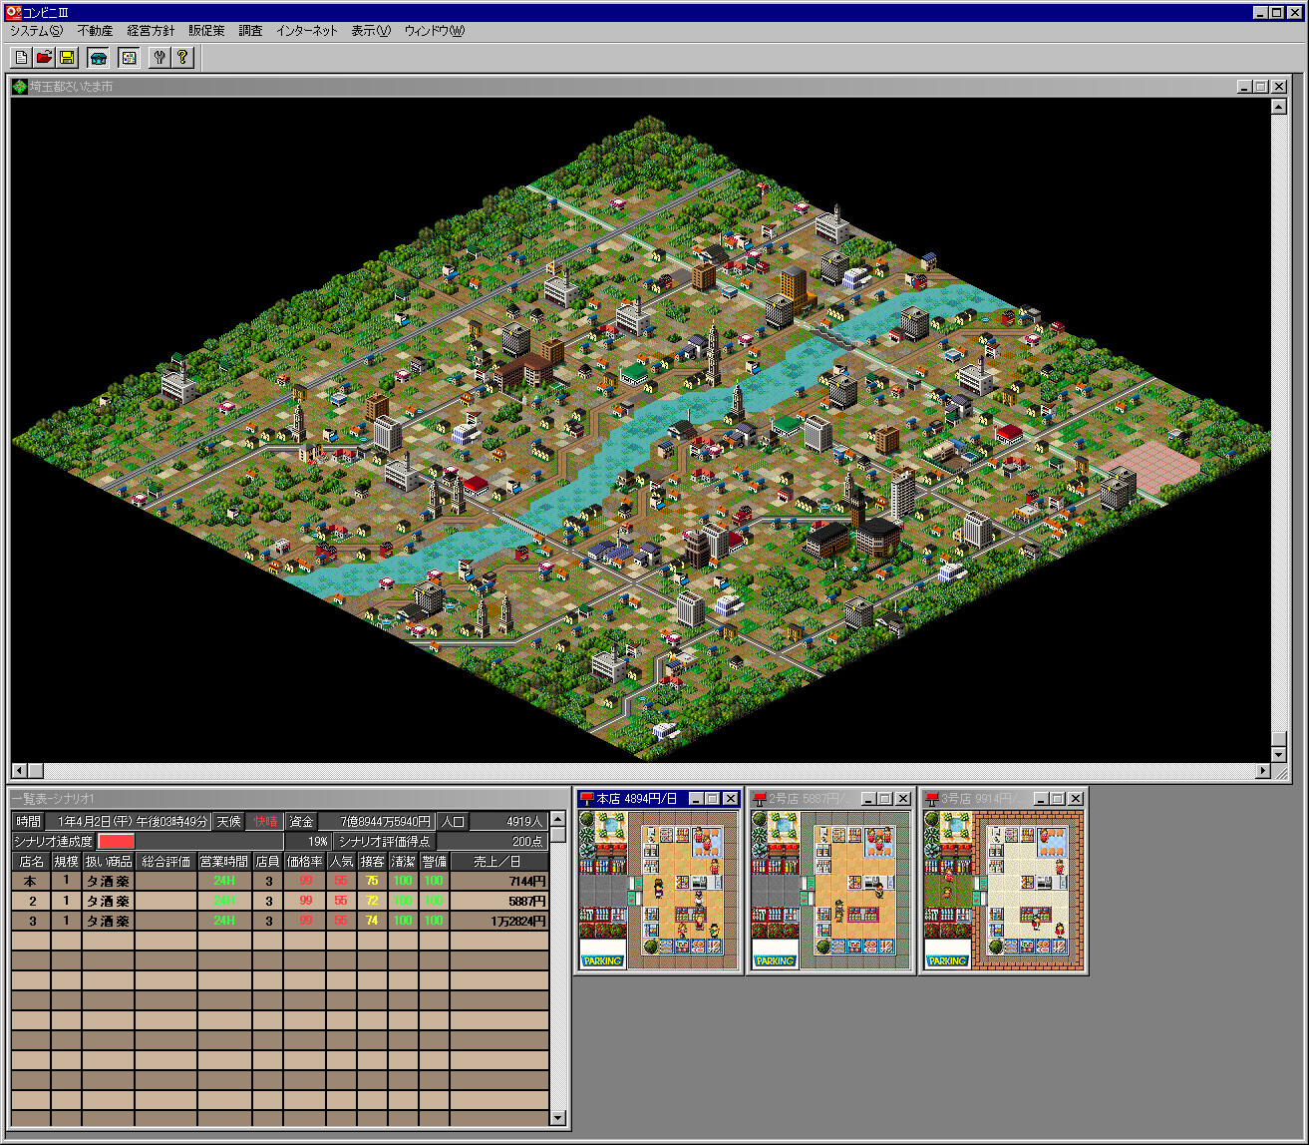Click the green map icon of the 埼玉都さいたま市 window

[x=20, y=87]
